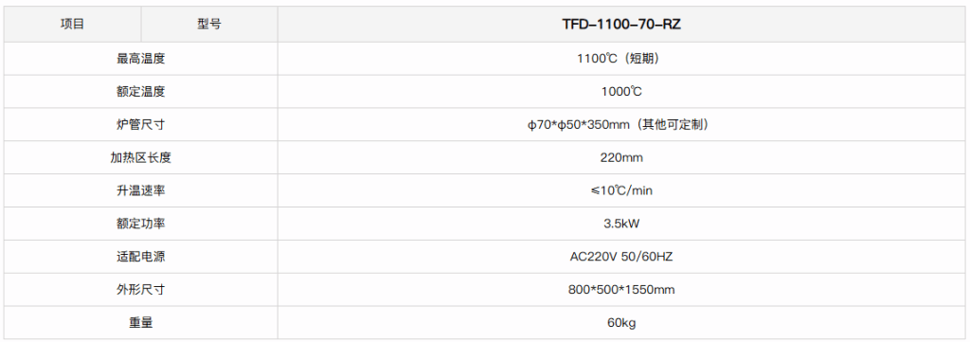Click the 外形尺寸 row label
970x342 pixels.
tap(142, 290)
